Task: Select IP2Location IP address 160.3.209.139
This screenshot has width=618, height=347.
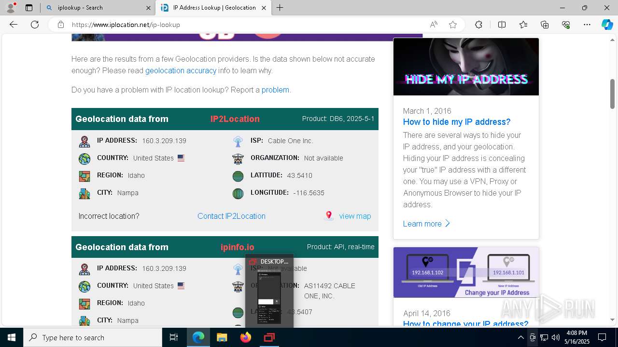Action: pyautogui.click(x=164, y=141)
